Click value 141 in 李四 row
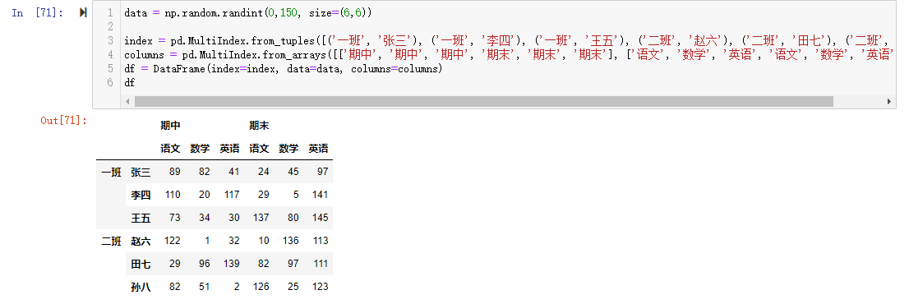Screen dimensions: 909x304 320,196
